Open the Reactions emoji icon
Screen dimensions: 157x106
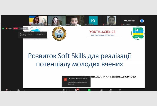point(111,90)
